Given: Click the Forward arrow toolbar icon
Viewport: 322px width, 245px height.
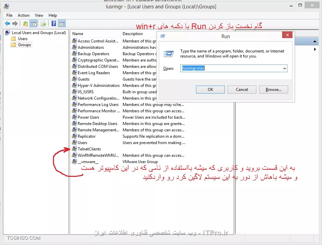Looking at the screenshot, I should (x=15, y=23).
